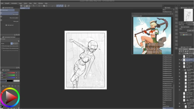Click the navigator zoom in icon
The height and width of the screenshot is (109, 194).
191,23
